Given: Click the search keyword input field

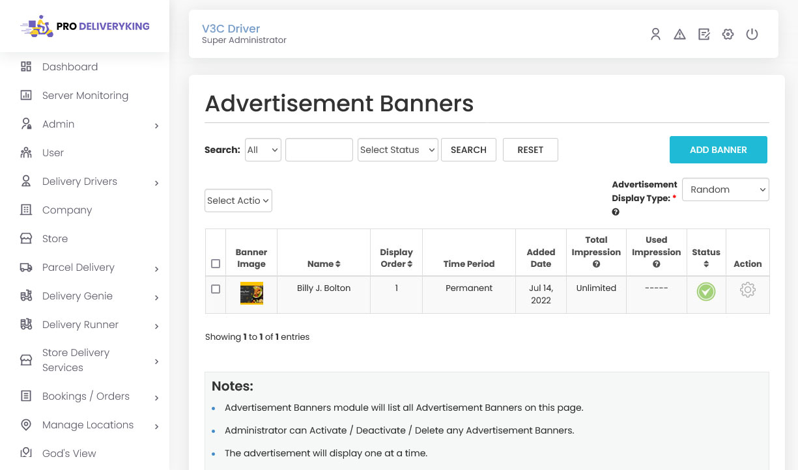Looking at the screenshot, I should (319, 150).
